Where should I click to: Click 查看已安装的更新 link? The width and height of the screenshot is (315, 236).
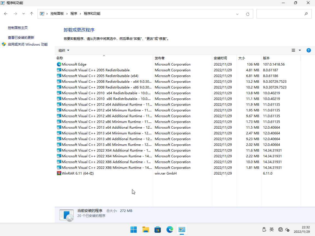[21, 38]
